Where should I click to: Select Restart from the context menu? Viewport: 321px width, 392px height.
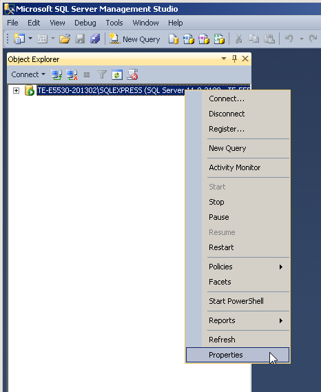pos(221,247)
